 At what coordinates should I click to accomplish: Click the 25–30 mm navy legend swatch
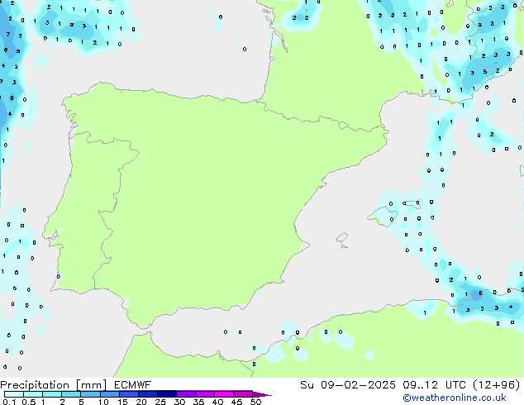[x=167, y=394]
